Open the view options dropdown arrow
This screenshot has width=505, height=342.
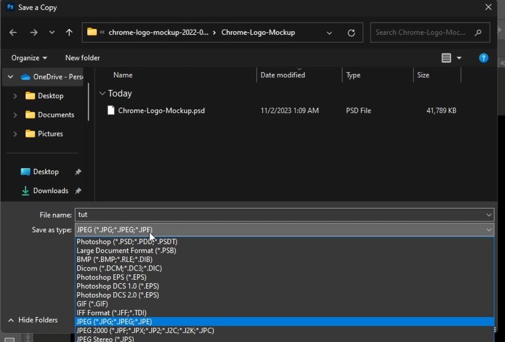click(x=459, y=58)
